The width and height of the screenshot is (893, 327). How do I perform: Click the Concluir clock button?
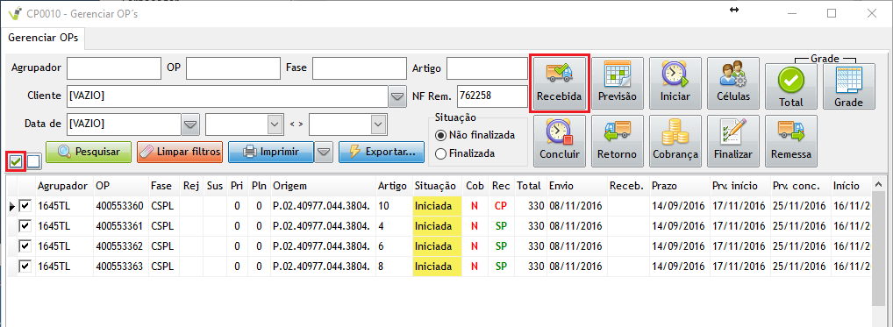[x=560, y=141]
